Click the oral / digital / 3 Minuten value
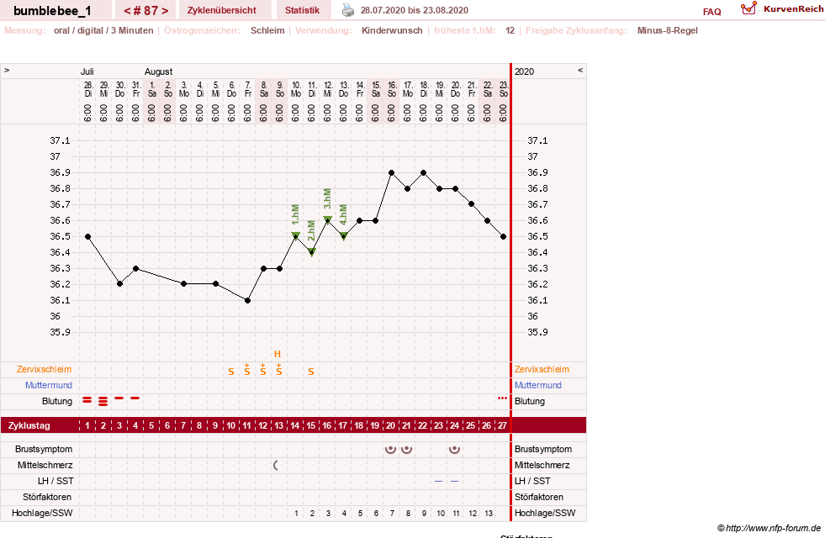 [103, 30]
